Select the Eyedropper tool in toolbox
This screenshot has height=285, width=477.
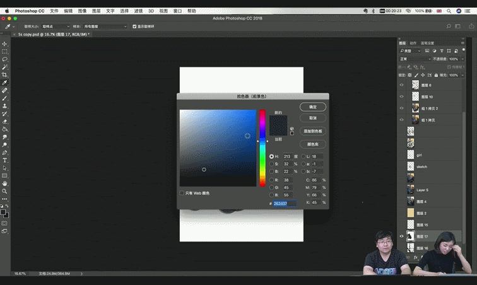pyautogui.click(x=4, y=83)
